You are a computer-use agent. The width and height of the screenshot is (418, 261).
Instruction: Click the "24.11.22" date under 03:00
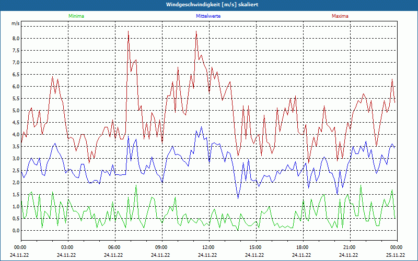pyautogui.click(x=66, y=255)
